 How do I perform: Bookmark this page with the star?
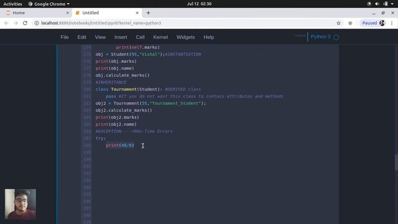[x=338, y=23]
